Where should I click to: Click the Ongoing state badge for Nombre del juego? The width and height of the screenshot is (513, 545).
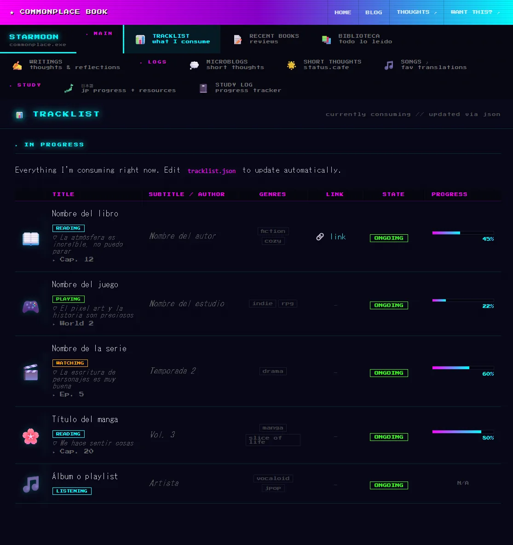point(389,305)
